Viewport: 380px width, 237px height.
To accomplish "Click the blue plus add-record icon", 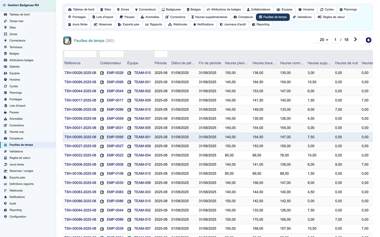I will click(x=368, y=40).
